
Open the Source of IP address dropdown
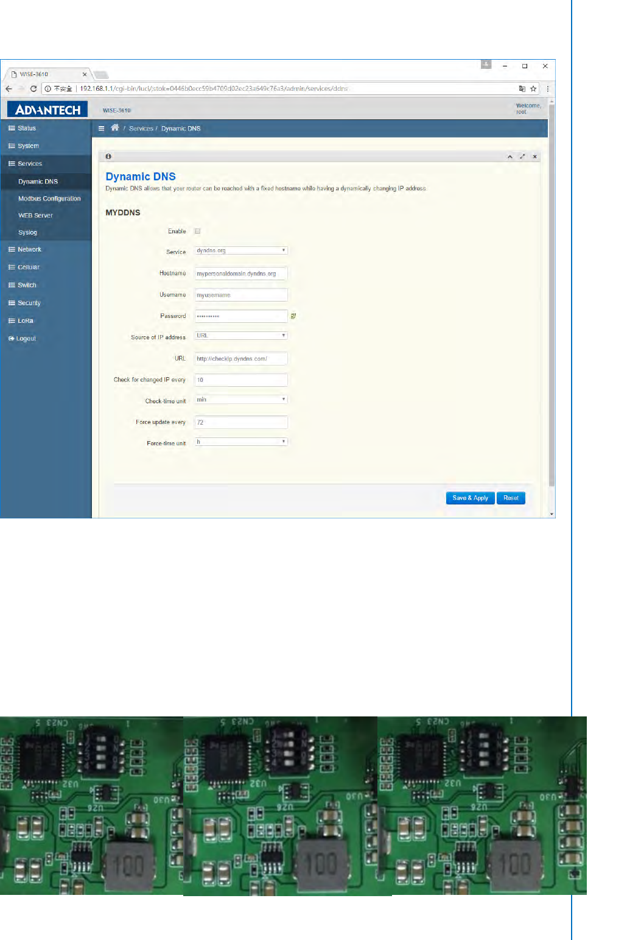(241, 336)
